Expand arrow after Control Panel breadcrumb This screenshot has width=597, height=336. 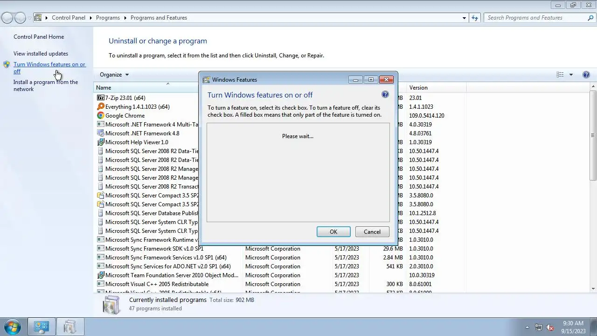click(90, 18)
